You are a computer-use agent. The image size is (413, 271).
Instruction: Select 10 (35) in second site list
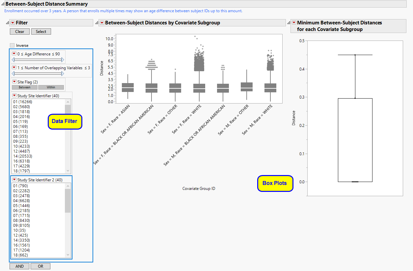point(19,230)
